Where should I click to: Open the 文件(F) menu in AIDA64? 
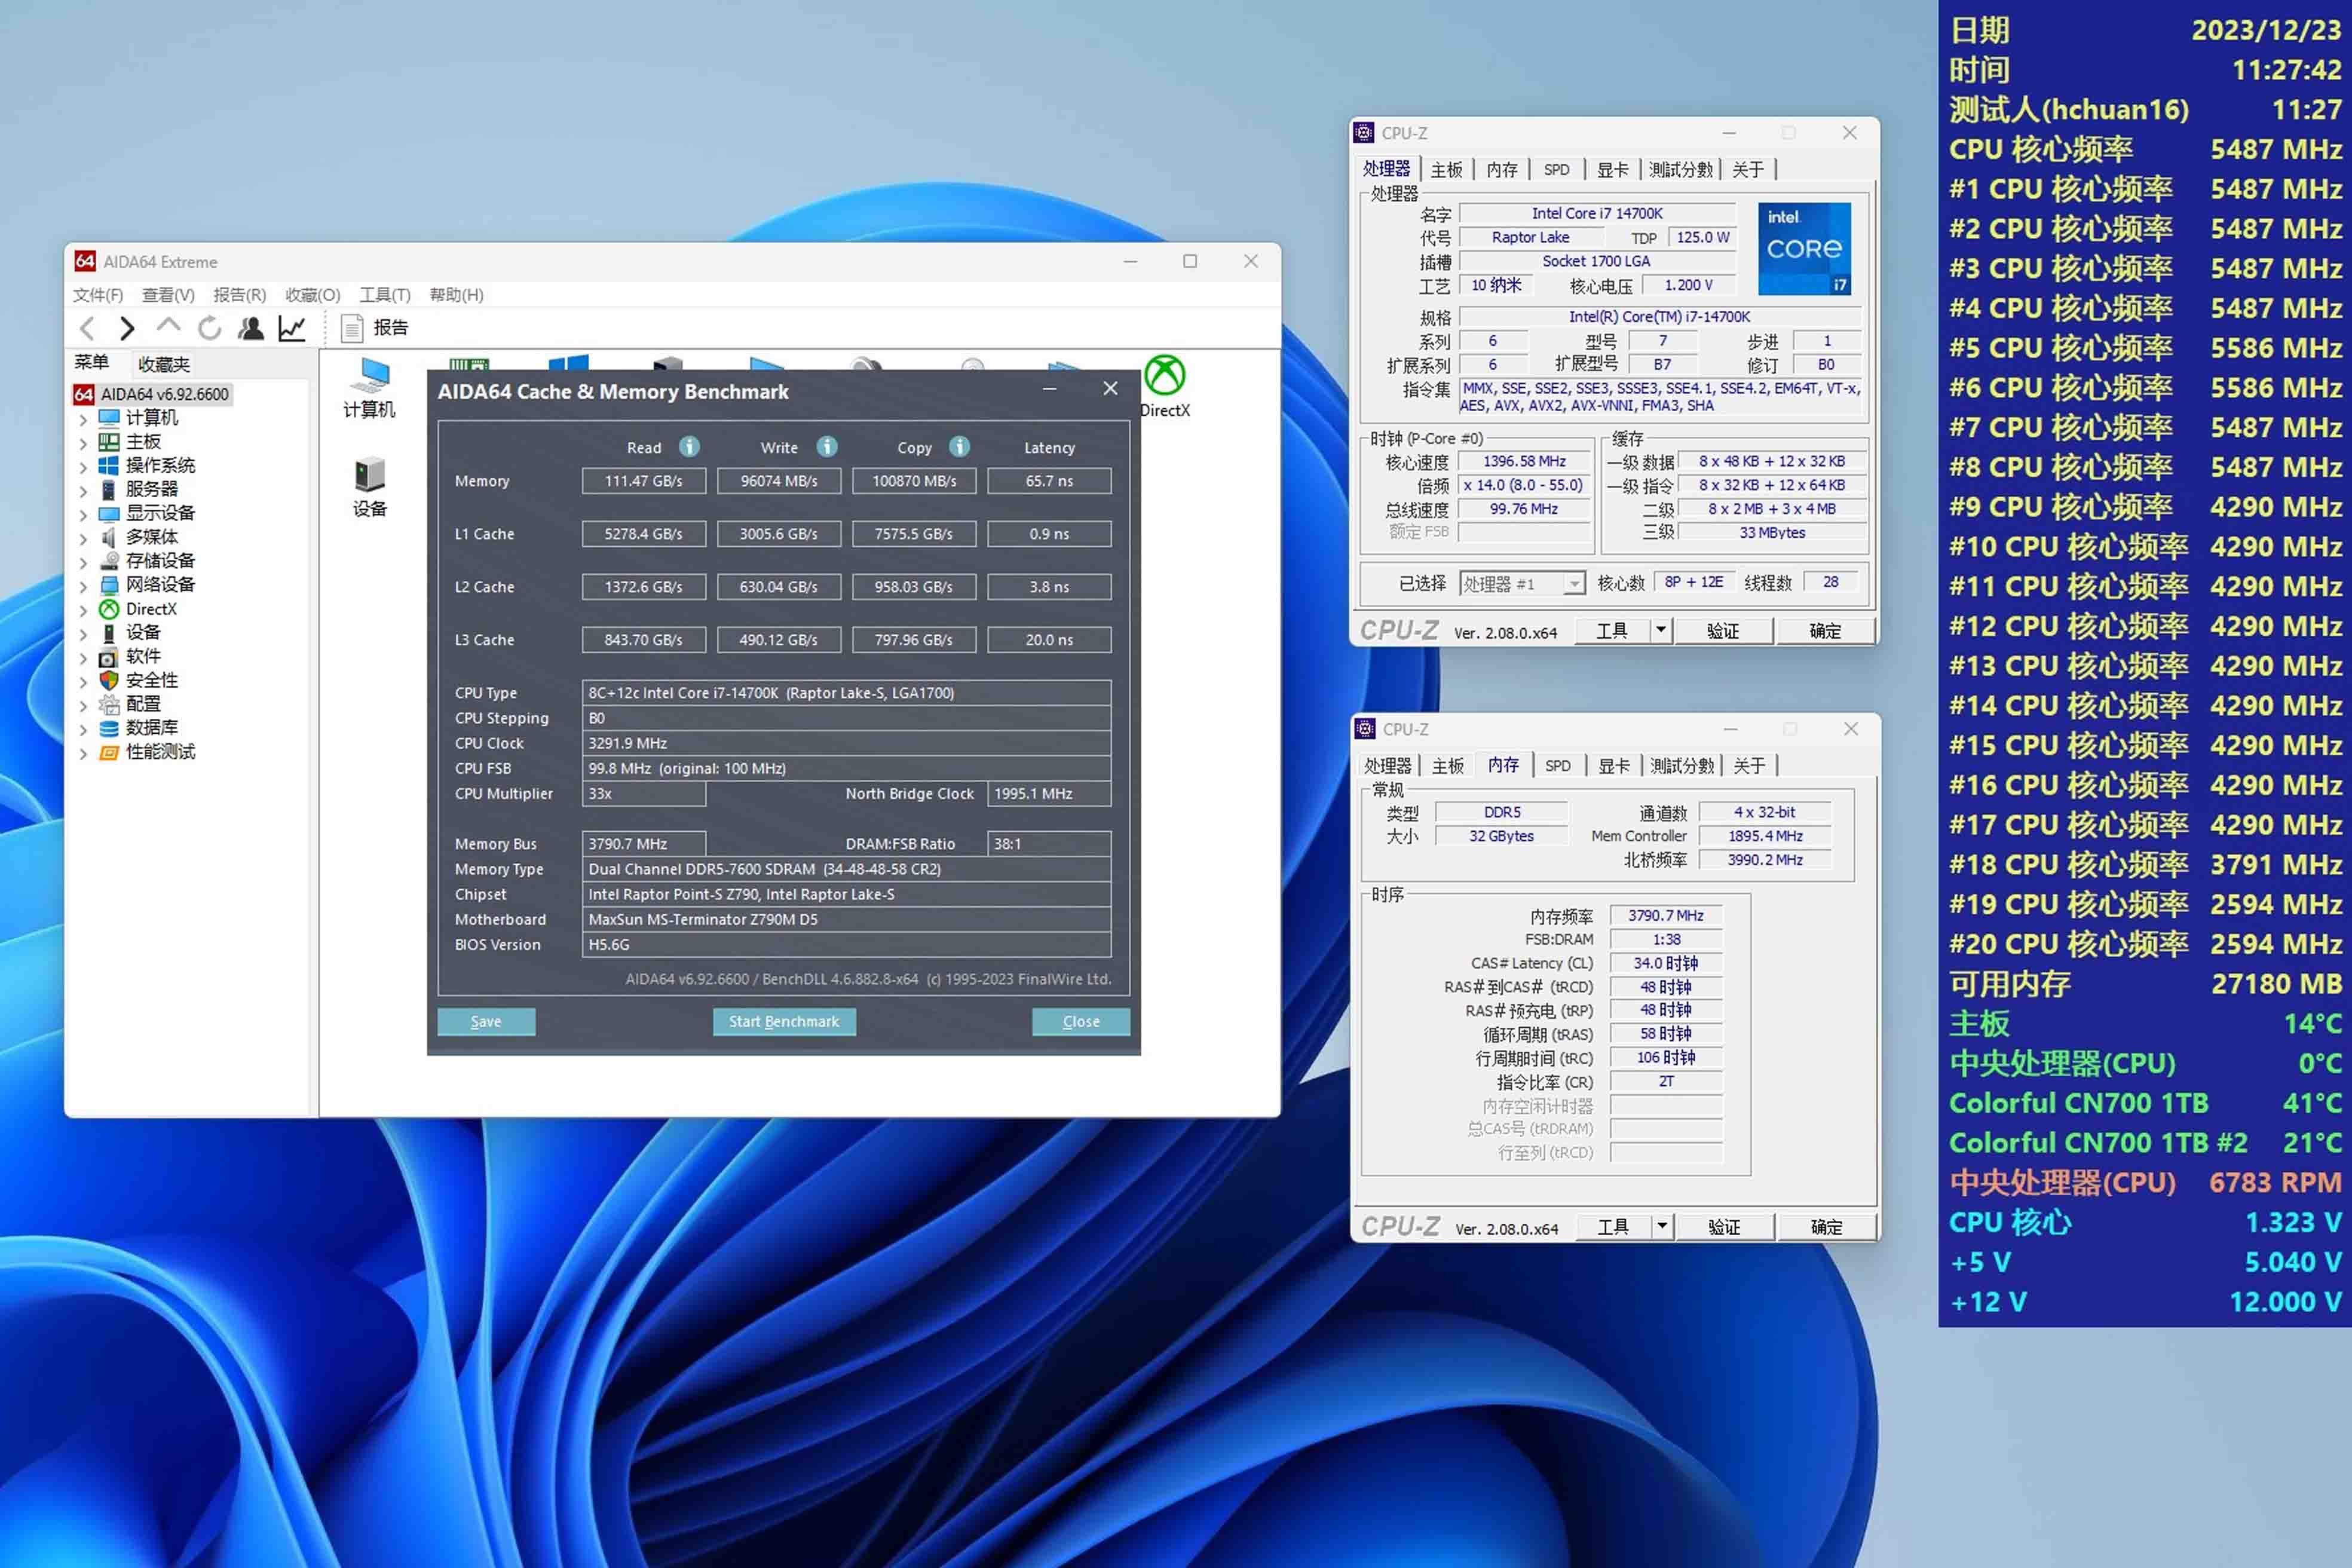pyautogui.click(x=98, y=294)
